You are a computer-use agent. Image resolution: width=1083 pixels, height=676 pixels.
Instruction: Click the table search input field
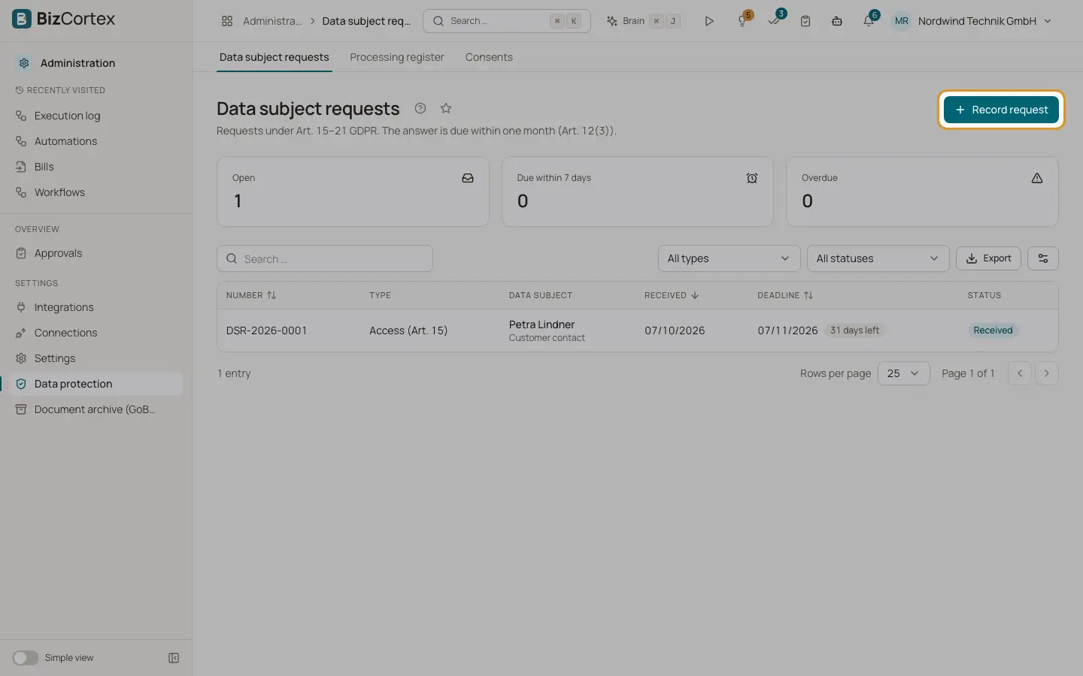(x=325, y=258)
